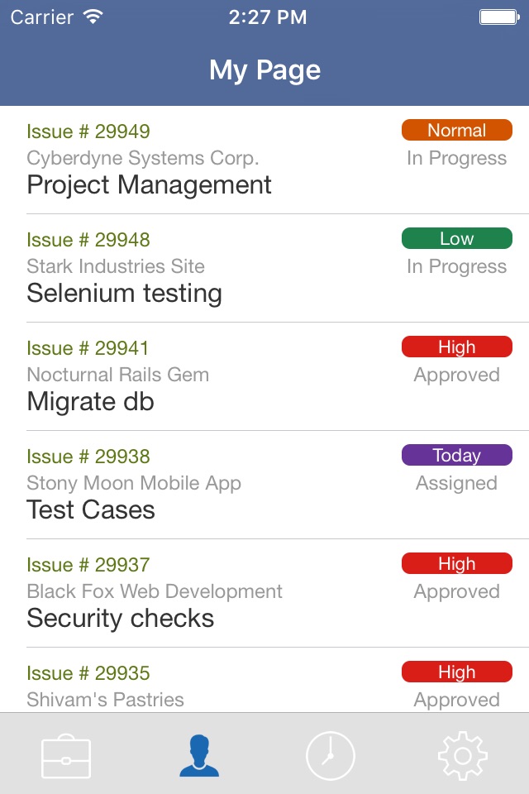Tap the battery indicator icon

498,17
